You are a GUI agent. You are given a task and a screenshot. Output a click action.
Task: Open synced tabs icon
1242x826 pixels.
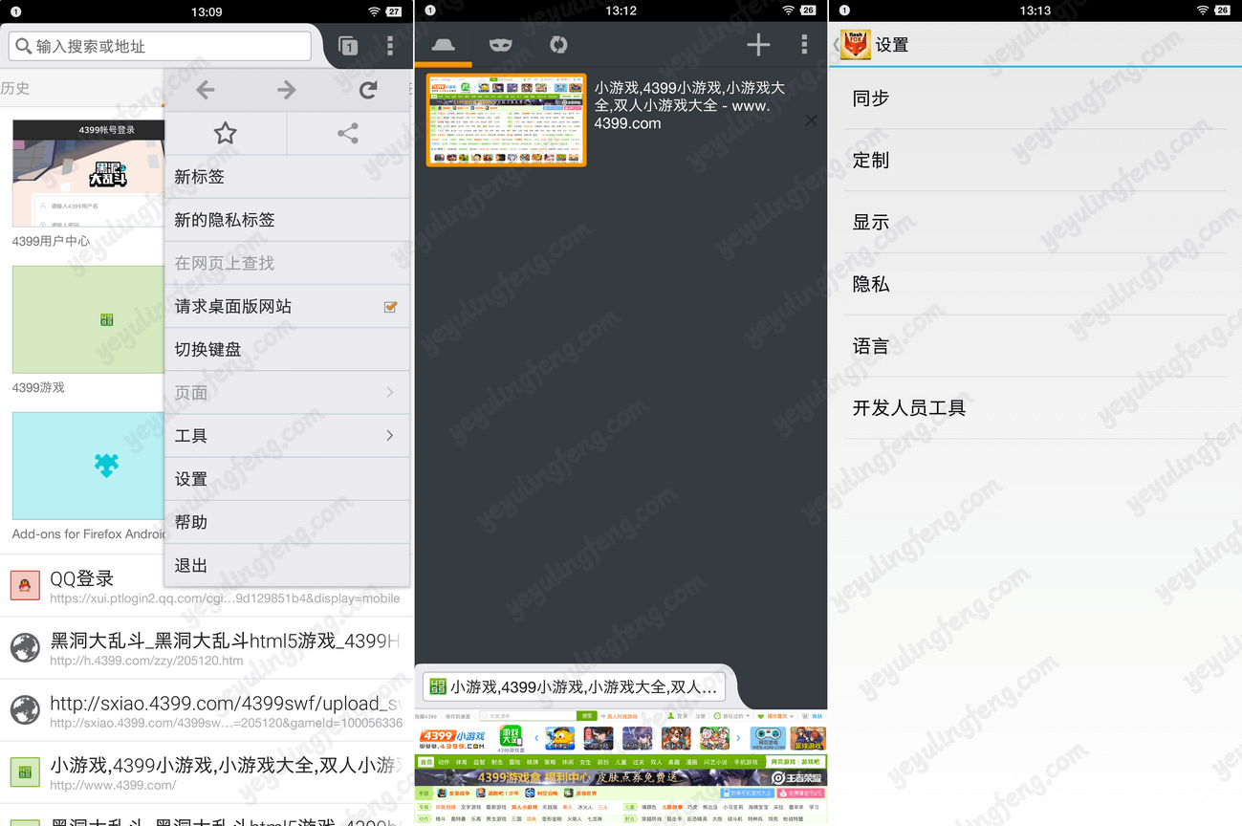(x=558, y=44)
